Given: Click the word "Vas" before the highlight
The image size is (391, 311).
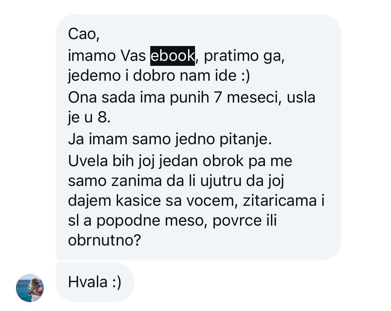Looking at the screenshot, I should click(133, 56).
